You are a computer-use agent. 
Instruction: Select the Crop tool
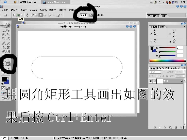click(3, 38)
